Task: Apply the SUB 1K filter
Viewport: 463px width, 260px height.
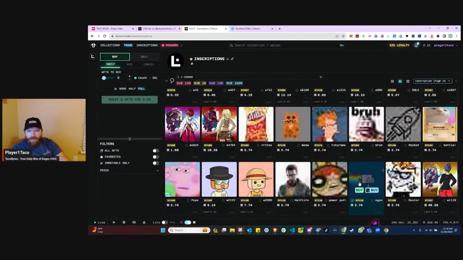Action: tap(200, 83)
